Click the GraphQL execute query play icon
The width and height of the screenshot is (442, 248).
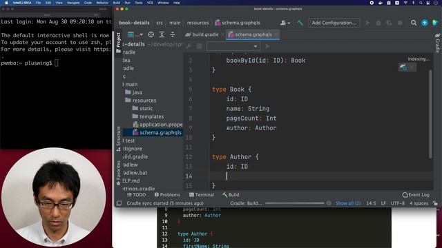point(267,46)
